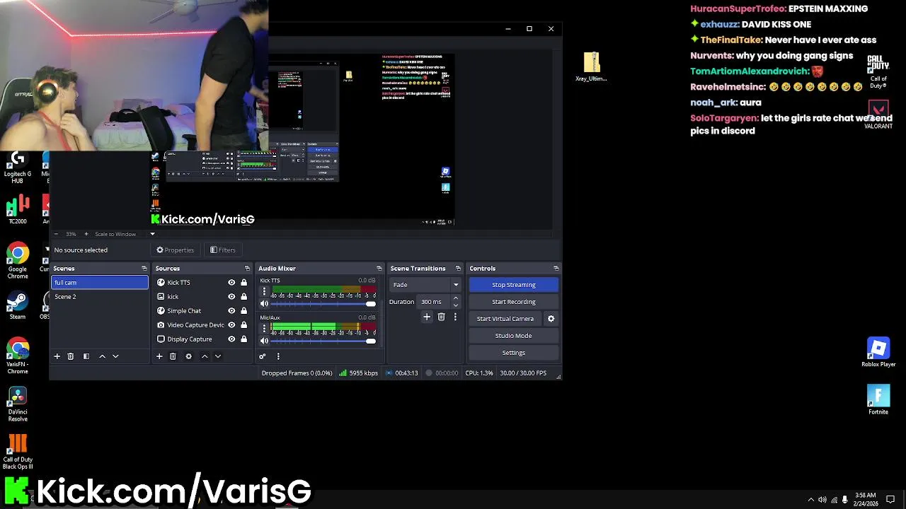906x509 pixels.
Task: Move scene down with Scenes down arrow
Action: pyautogui.click(x=115, y=356)
